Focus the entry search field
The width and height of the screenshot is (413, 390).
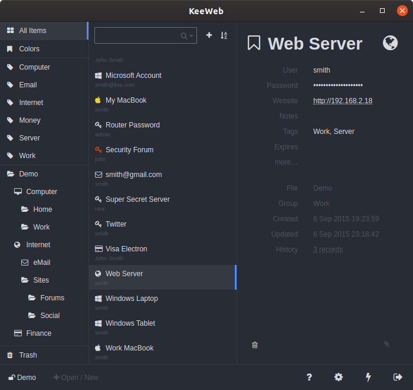point(146,35)
